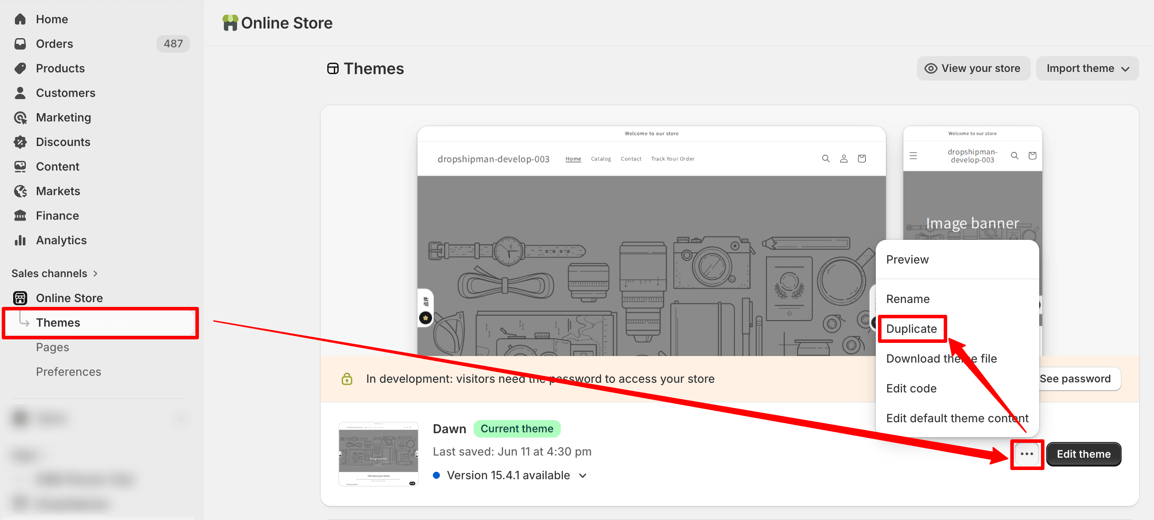Select Rename from the theme menu
Viewport: 1154px width, 520px height.
pyautogui.click(x=908, y=299)
